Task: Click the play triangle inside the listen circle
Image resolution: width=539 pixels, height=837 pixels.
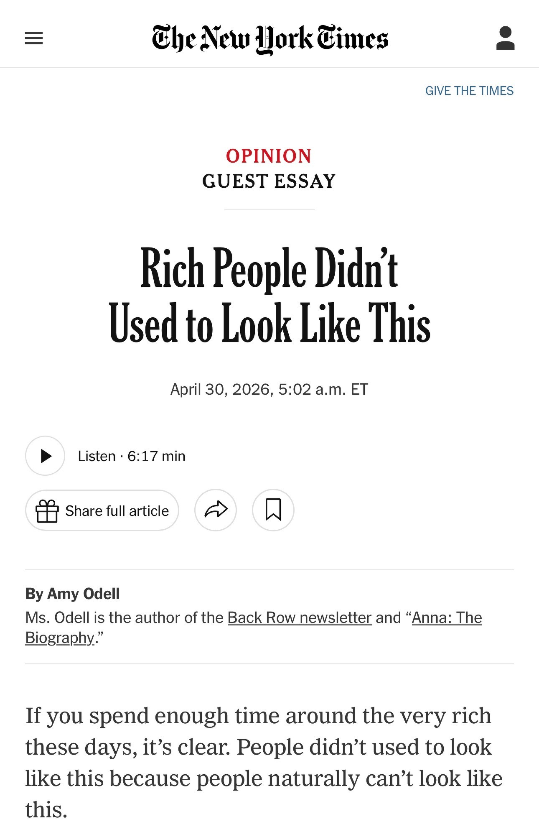Action: coord(46,456)
